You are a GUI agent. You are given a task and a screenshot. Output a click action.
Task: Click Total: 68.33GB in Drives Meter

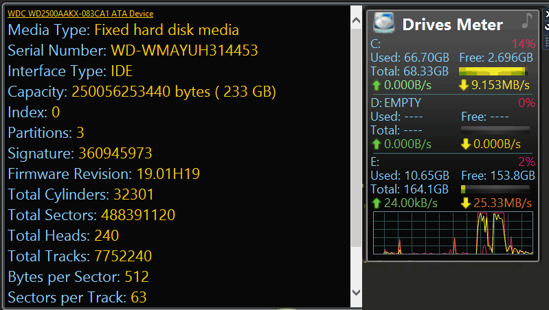pyautogui.click(x=410, y=71)
